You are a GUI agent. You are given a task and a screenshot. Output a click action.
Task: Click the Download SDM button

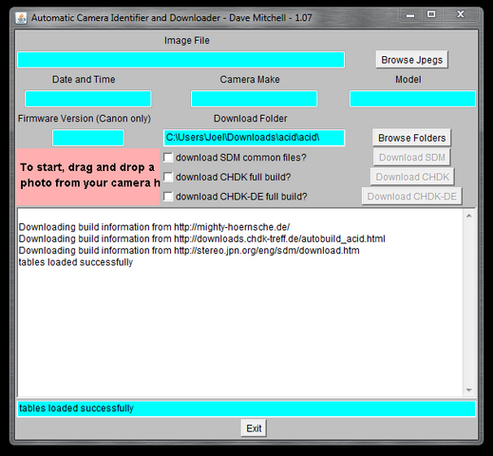click(412, 158)
